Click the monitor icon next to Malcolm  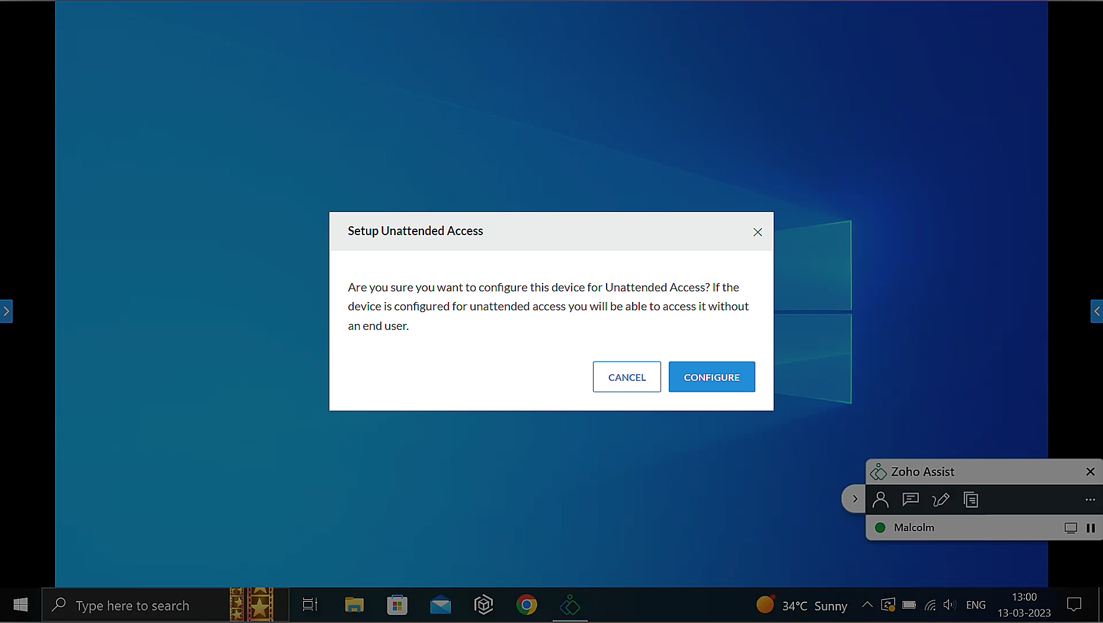point(1070,528)
